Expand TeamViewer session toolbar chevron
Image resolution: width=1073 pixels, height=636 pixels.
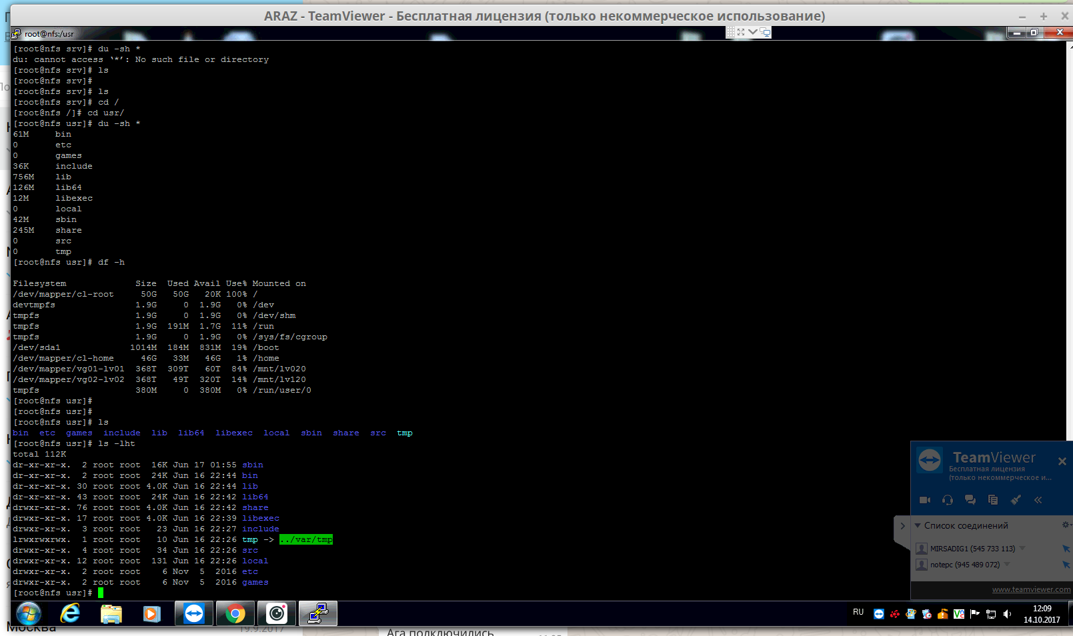point(753,31)
